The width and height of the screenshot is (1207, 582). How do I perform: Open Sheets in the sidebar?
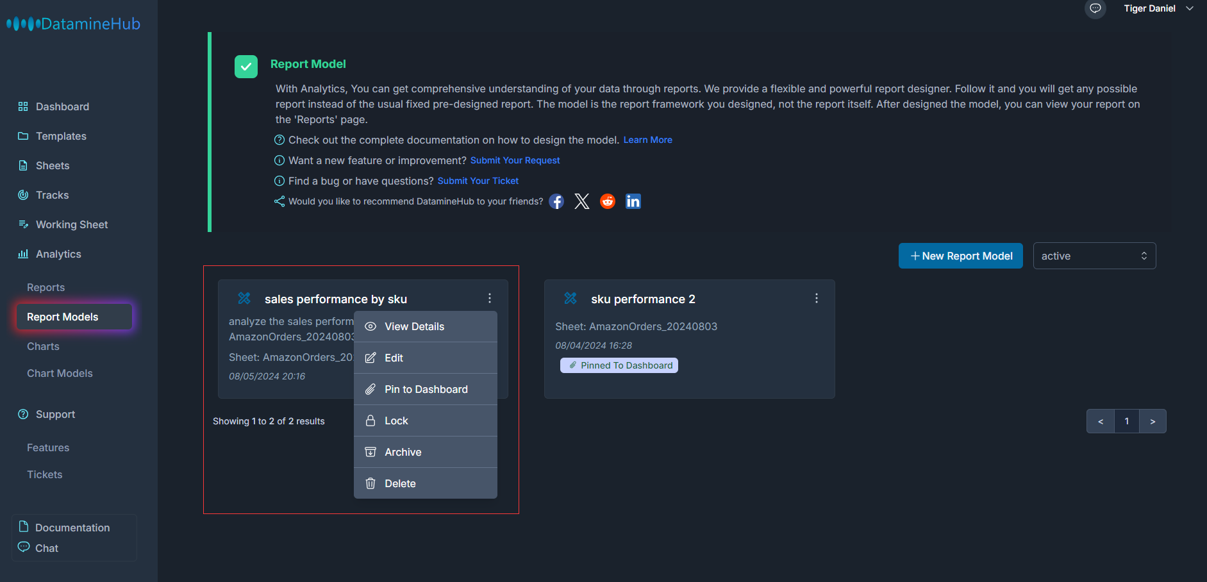tap(53, 165)
